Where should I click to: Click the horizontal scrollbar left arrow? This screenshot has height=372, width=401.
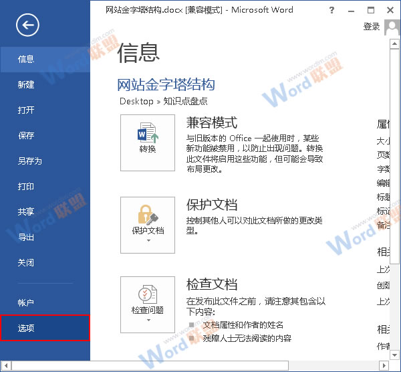point(6,365)
